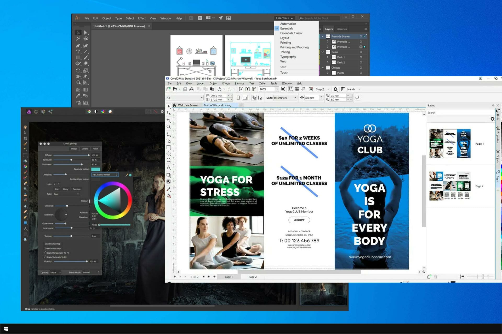Image resolution: width=502 pixels, height=334 pixels.
Task: Open the Typography workspace option
Action: click(x=287, y=56)
